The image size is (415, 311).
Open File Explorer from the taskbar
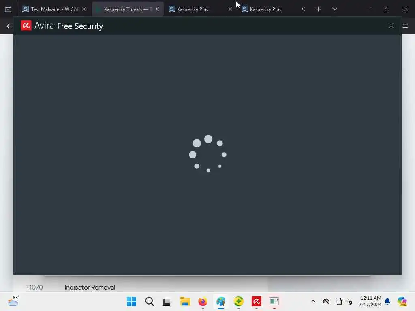tap(185, 301)
